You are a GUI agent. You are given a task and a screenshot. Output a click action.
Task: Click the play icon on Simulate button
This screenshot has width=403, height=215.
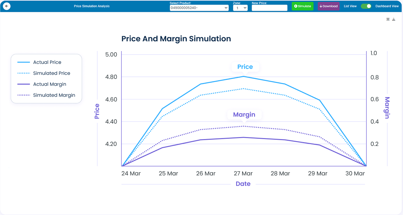click(x=296, y=6)
